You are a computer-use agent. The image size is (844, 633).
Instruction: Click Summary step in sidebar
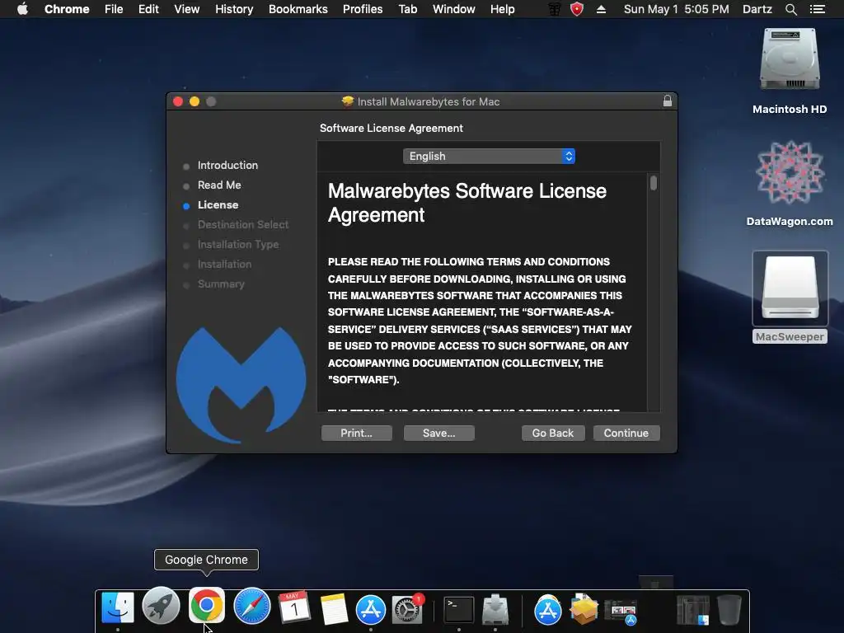221,284
